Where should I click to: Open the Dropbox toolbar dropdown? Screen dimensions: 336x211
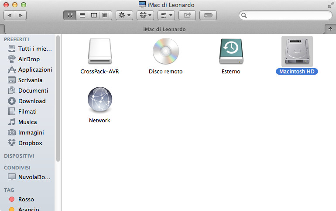(145, 15)
